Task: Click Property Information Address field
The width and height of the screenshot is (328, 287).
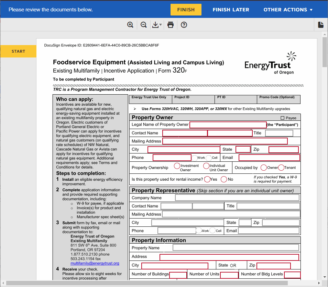Action: (x=229, y=257)
